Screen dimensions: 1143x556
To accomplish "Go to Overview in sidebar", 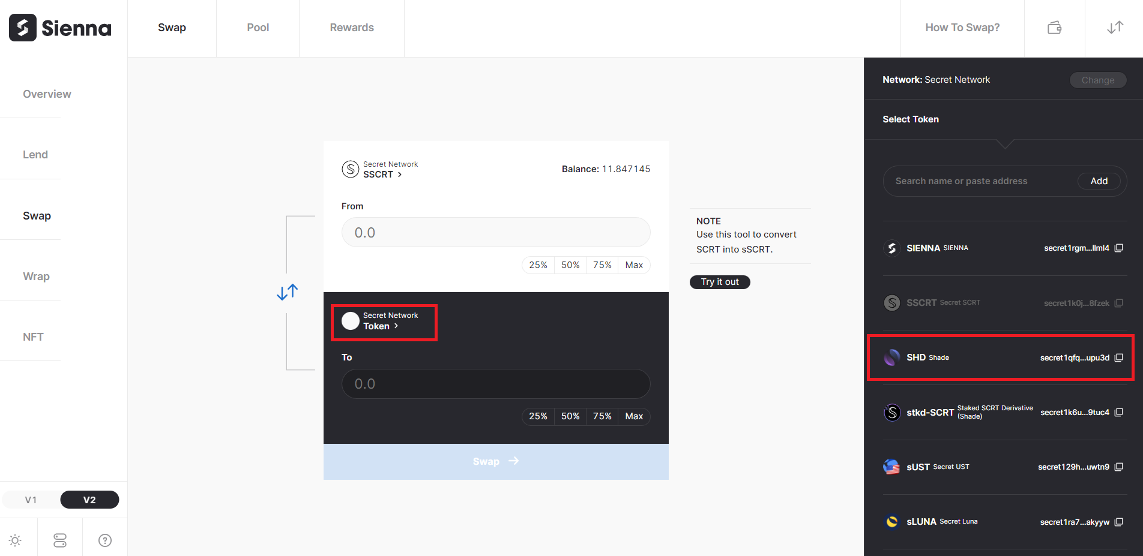I will coord(47,94).
